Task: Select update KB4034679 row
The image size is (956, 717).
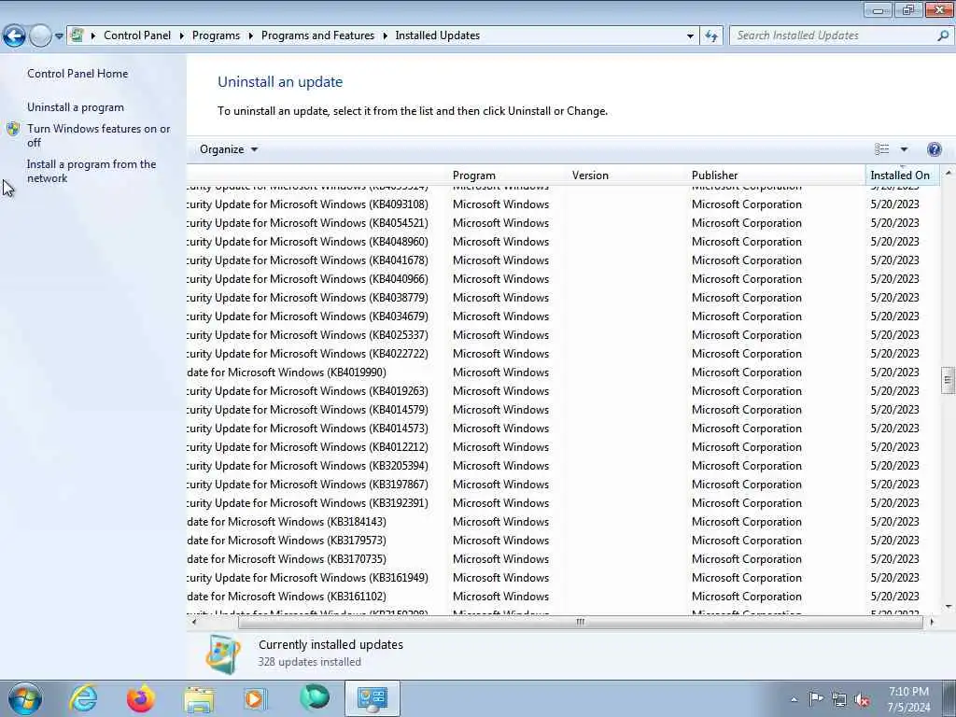Action: [x=564, y=316]
